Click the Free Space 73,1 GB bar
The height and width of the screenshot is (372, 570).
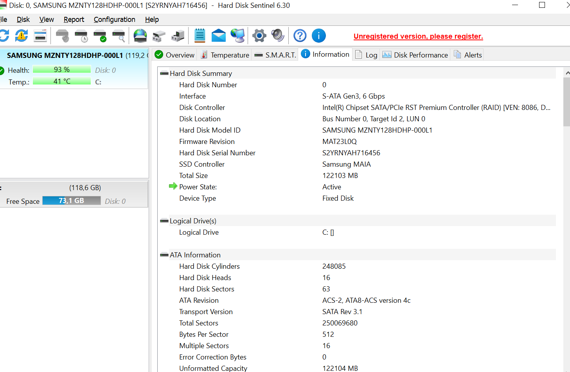(71, 201)
